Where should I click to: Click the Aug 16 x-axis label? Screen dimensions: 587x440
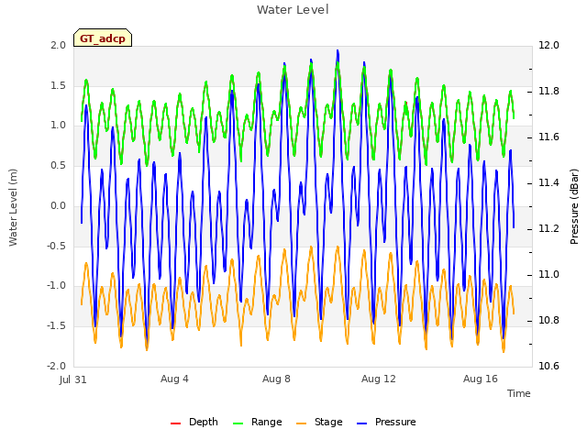481,379
